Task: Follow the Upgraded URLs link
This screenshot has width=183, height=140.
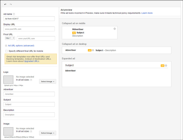Action: click(32, 61)
